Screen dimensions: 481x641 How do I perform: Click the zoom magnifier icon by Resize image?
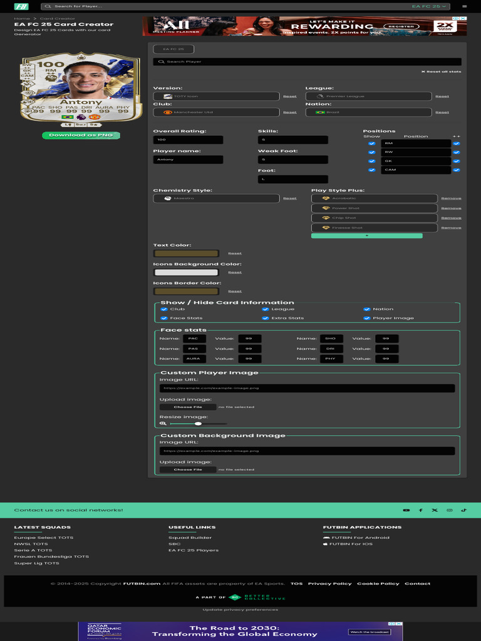[x=163, y=424]
